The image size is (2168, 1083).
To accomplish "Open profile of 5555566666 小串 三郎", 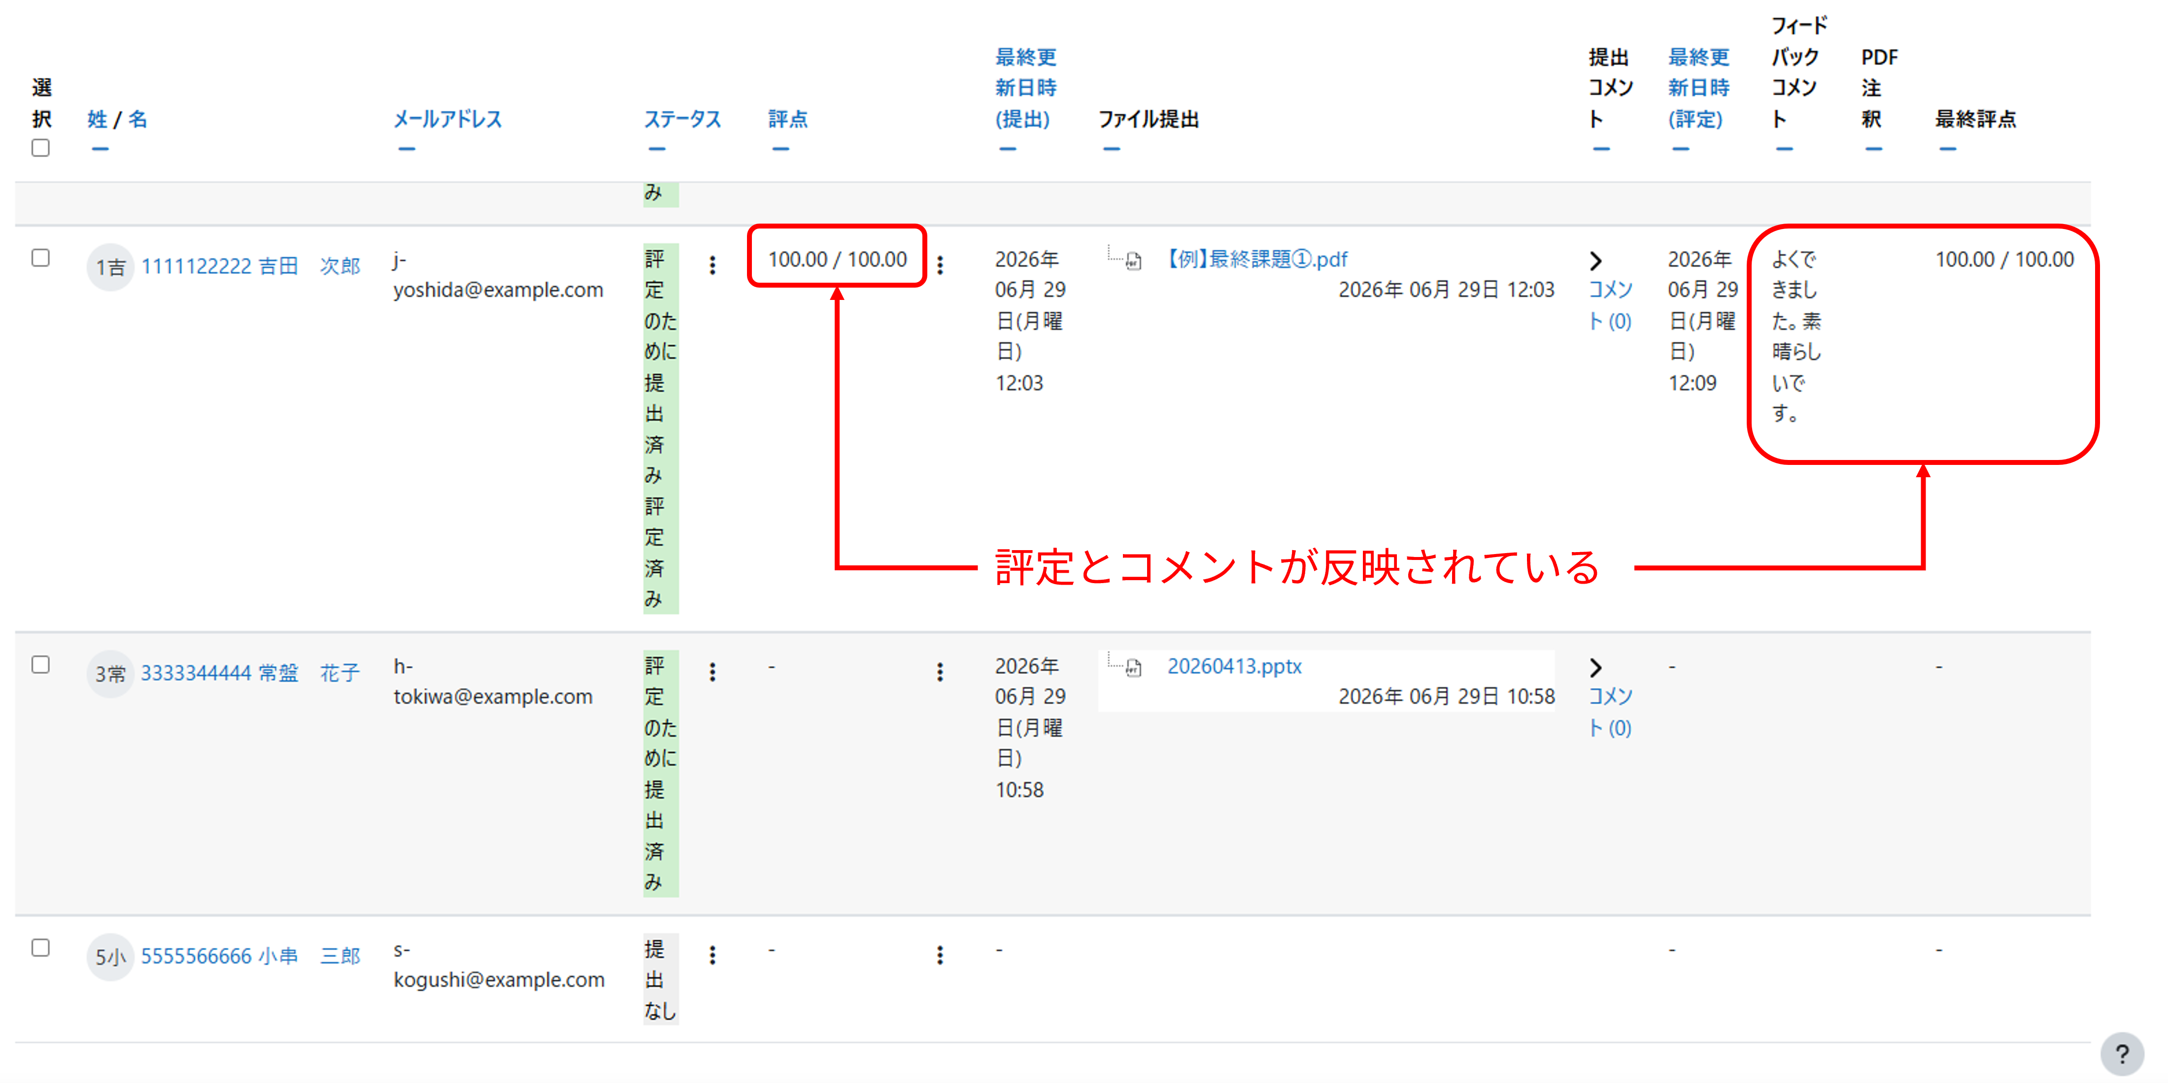I will point(251,956).
